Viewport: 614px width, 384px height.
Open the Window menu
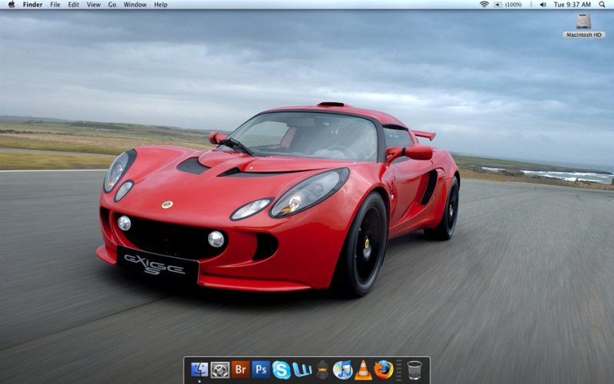(x=135, y=5)
